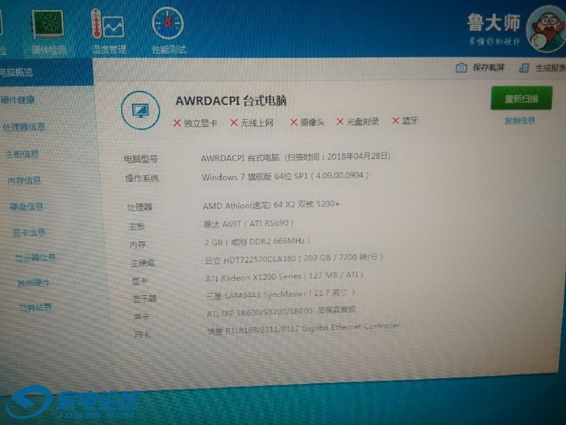Click the 网卡 label

click(141, 335)
